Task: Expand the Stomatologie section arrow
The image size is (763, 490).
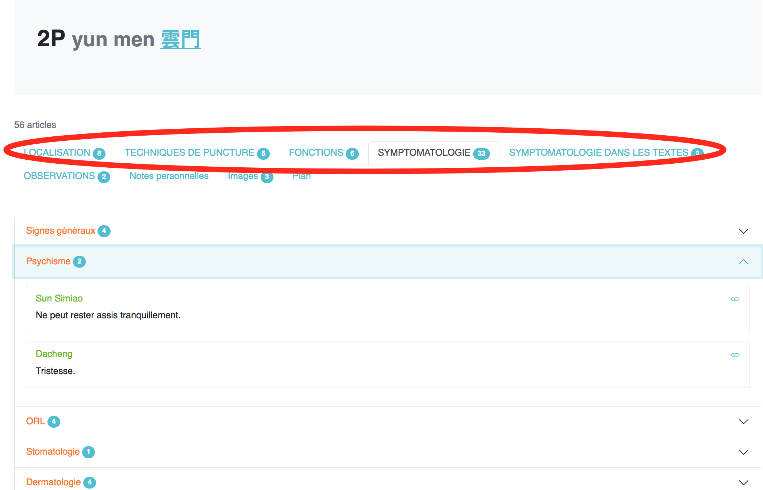Action: coord(743,452)
